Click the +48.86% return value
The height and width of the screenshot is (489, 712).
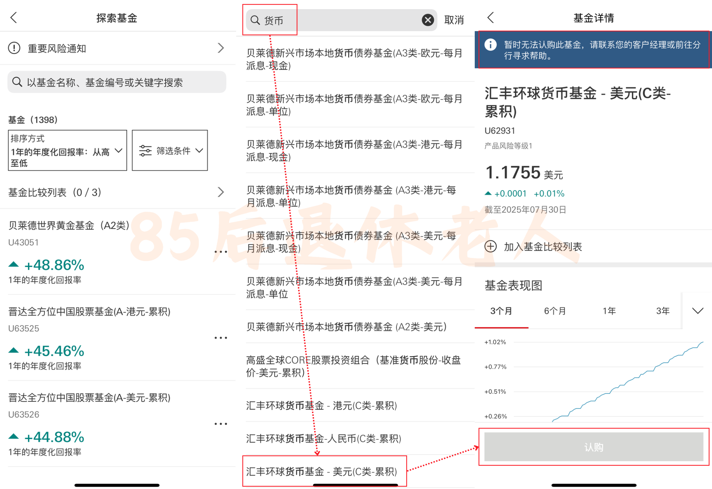point(54,265)
